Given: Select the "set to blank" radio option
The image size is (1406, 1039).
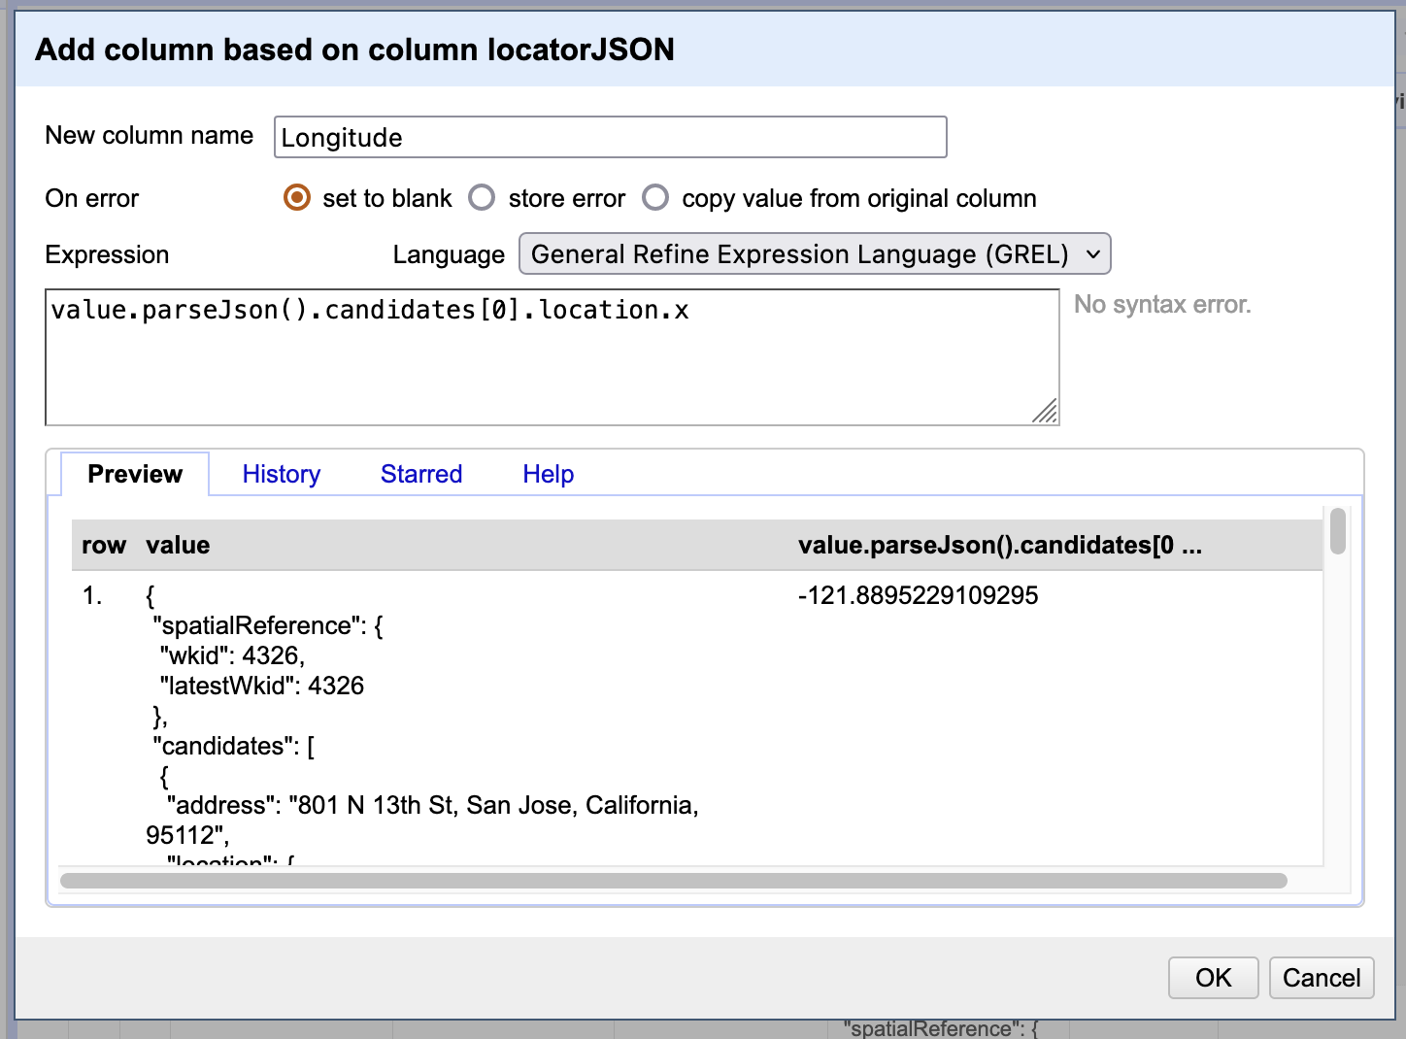Looking at the screenshot, I should pos(296,198).
